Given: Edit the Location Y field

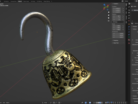Looking at the screenshot, I should click(117, 10).
